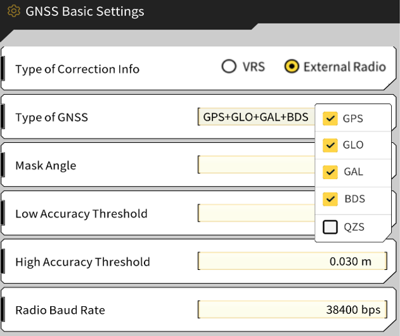
Task: Open the Radio Baud Rate 38400 bps field
Action: tap(292, 309)
